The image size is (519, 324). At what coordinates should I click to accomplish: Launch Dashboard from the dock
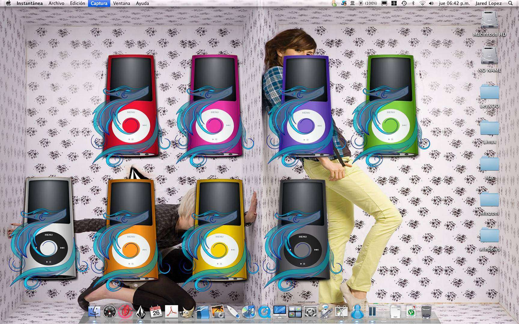(x=110, y=312)
